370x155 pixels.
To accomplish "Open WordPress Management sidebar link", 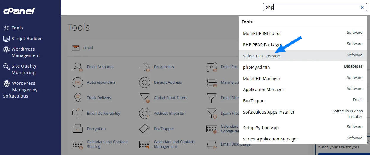I will coord(25,52).
